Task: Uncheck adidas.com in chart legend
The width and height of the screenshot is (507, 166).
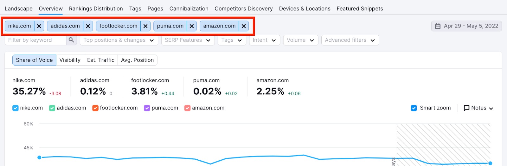Action: click(x=52, y=108)
